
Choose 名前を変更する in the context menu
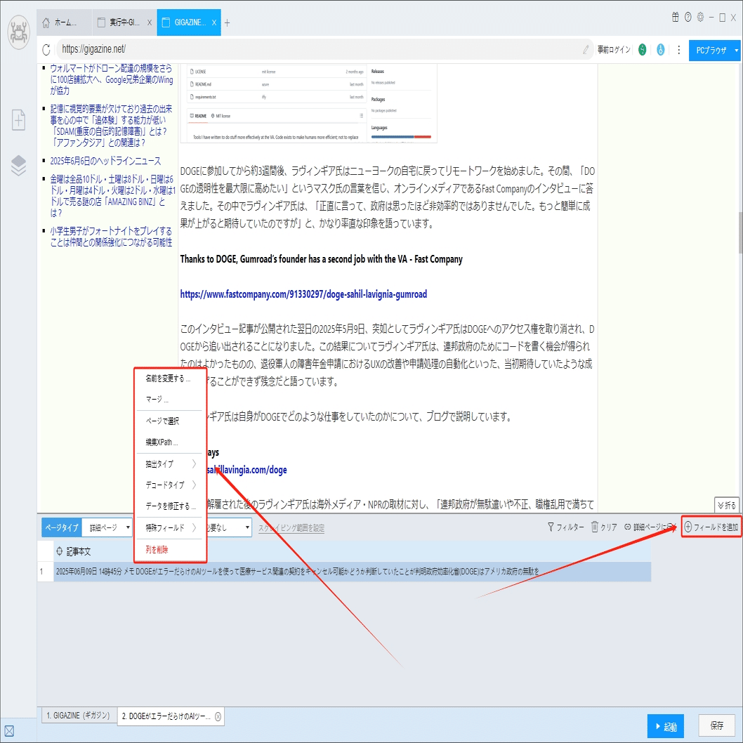click(x=168, y=378)
